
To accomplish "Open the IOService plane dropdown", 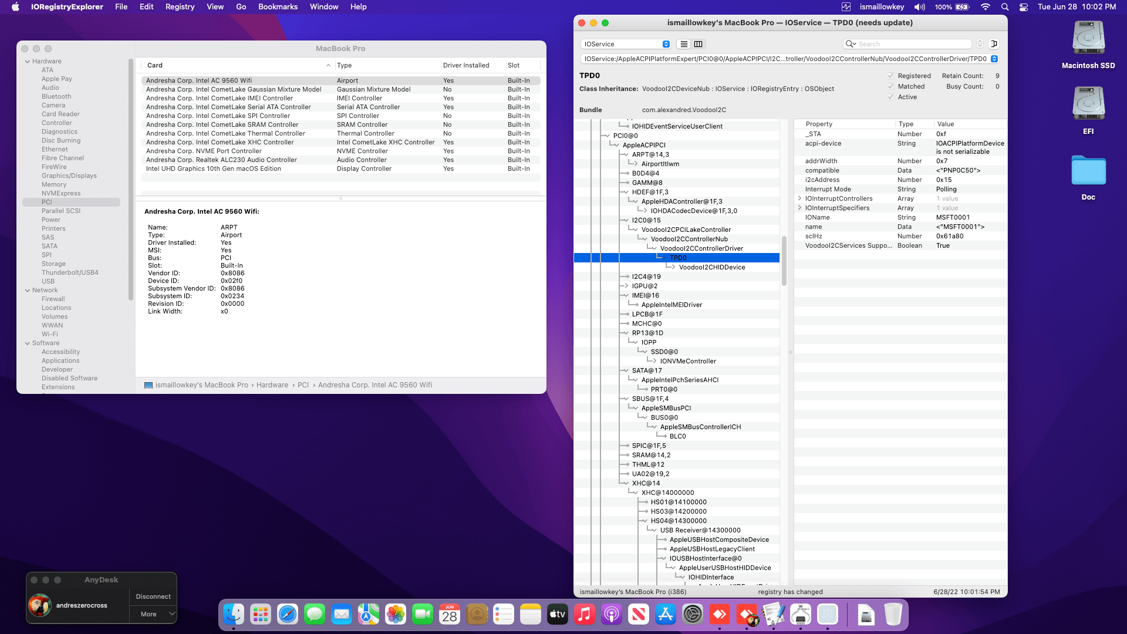I will pos(626,44).
